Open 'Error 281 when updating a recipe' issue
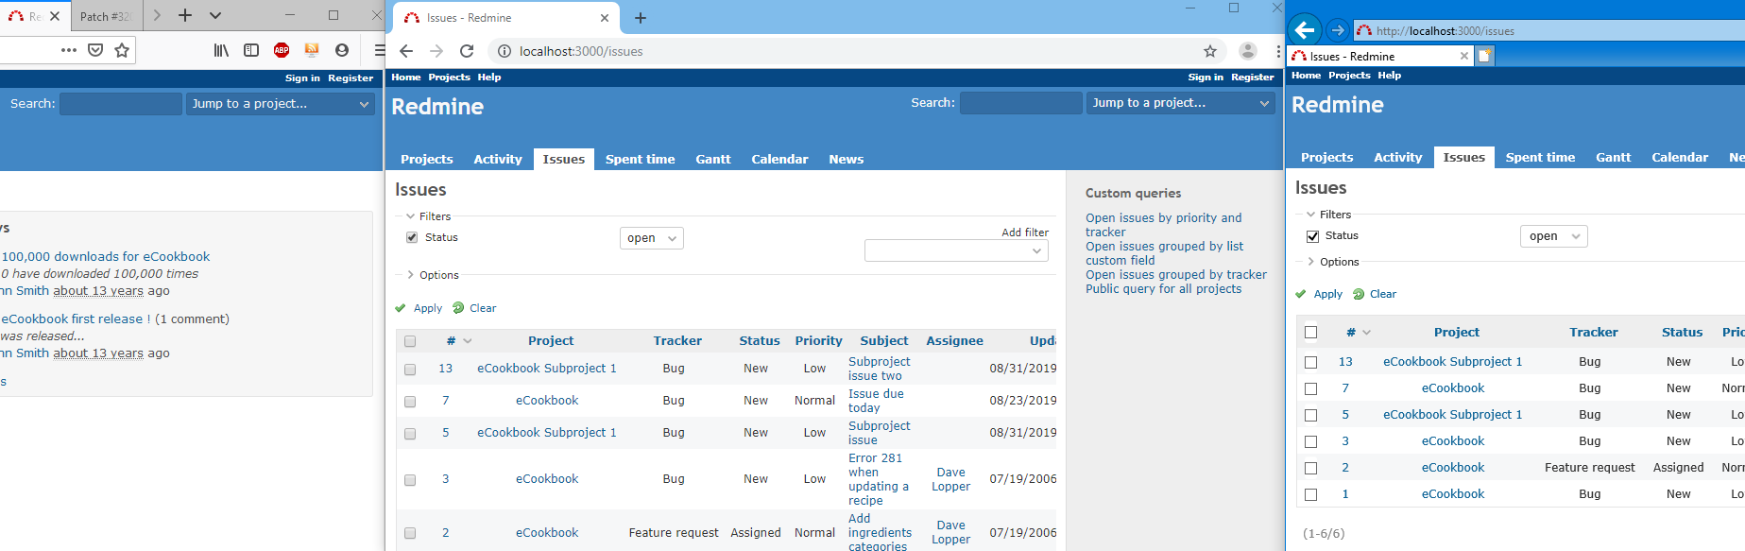 pyautogui.click(x=879, y=479)
